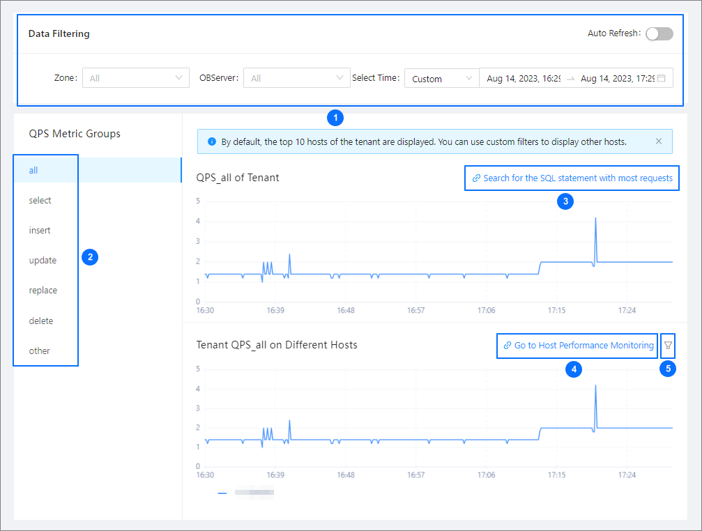Click the link icon beside Search for SQL statement
This screenshot has width=702, height=531.
pos(476,178)
